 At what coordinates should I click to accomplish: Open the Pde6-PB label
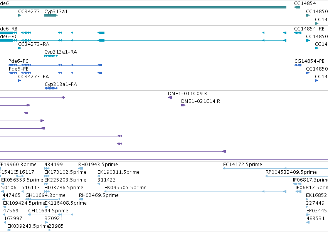19,69
